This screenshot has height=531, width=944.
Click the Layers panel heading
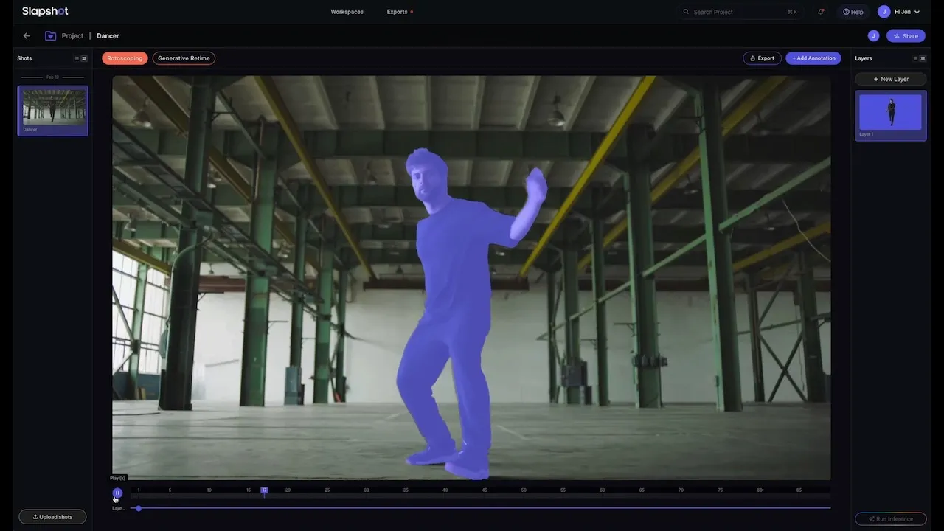pos(864,58)
